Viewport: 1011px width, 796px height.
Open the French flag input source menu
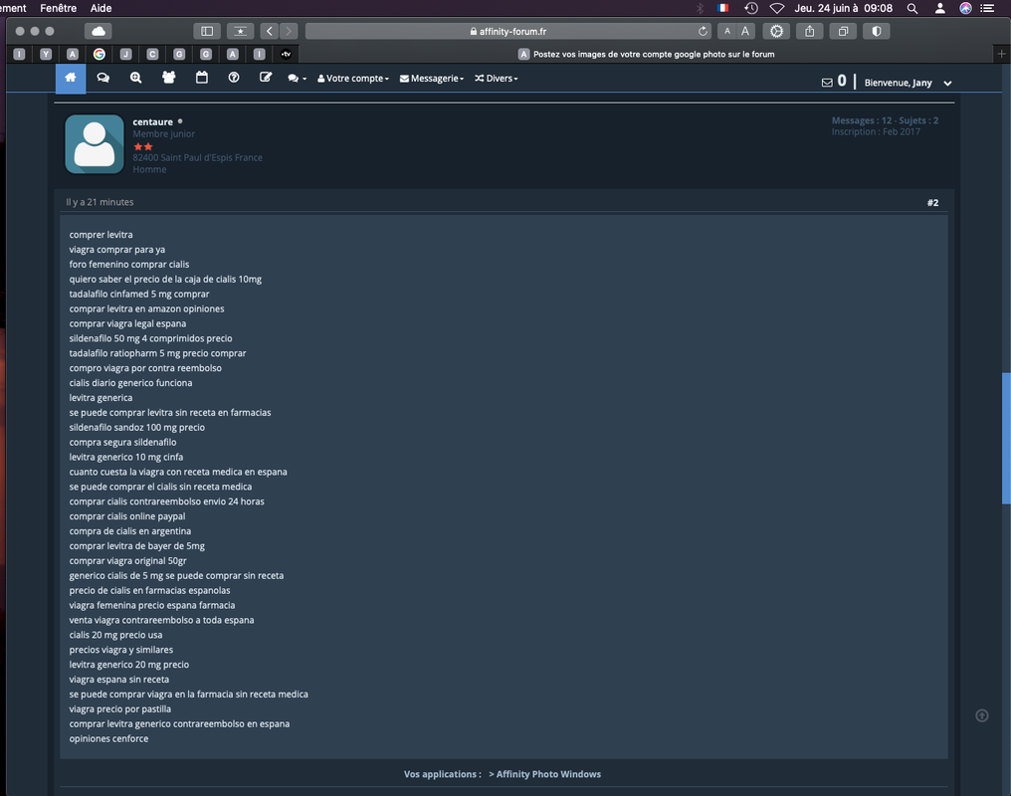[722, 8]
